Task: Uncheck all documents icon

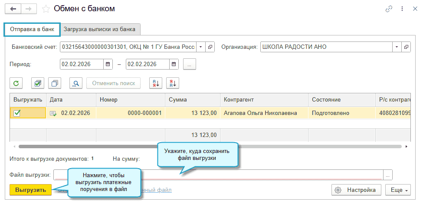Action: tap(55, 83)
